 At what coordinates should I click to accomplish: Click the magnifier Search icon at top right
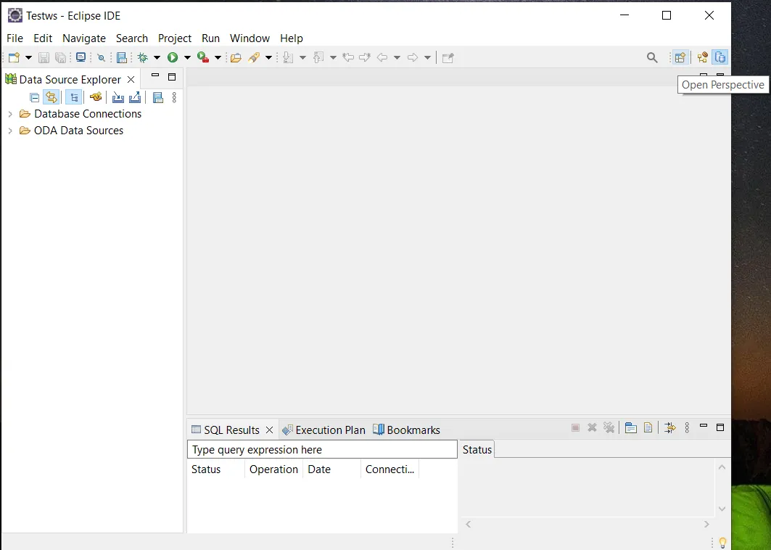652,57
